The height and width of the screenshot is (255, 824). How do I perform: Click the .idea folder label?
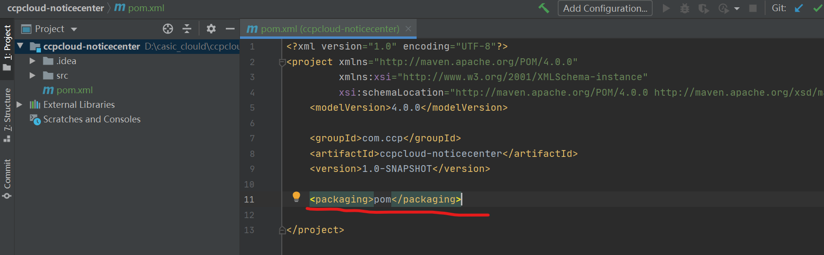(x=67, y=61)
